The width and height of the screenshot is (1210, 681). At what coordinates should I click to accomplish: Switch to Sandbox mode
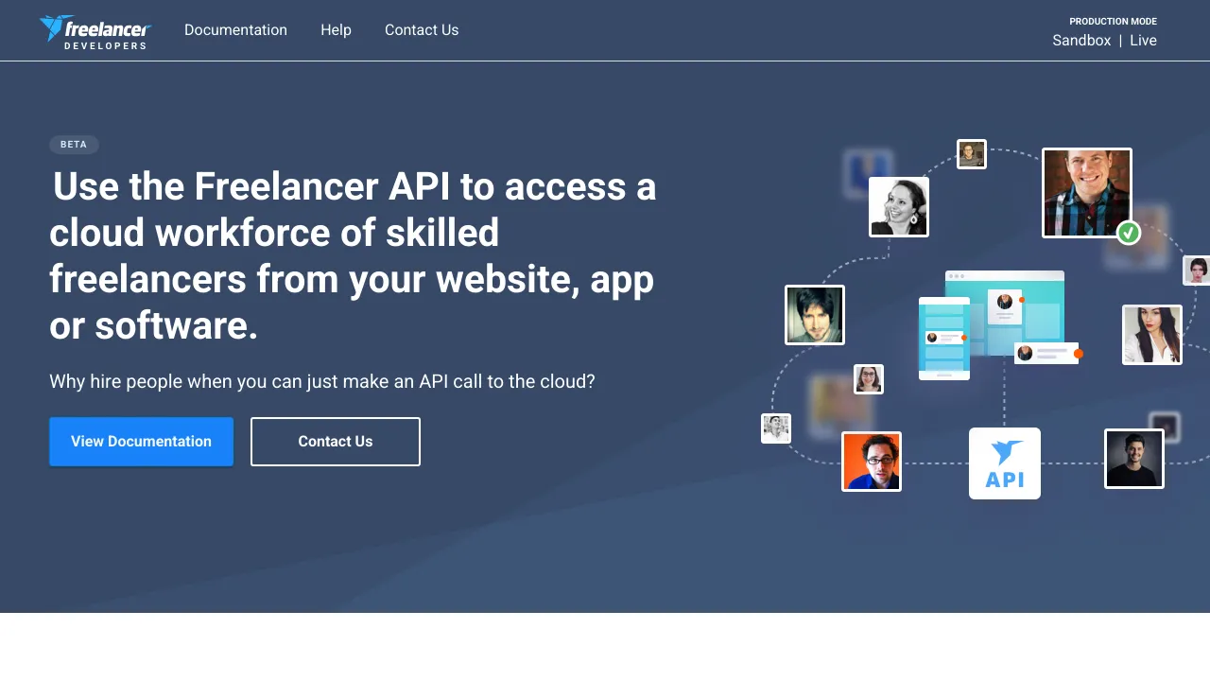[x=1081, y=41]
